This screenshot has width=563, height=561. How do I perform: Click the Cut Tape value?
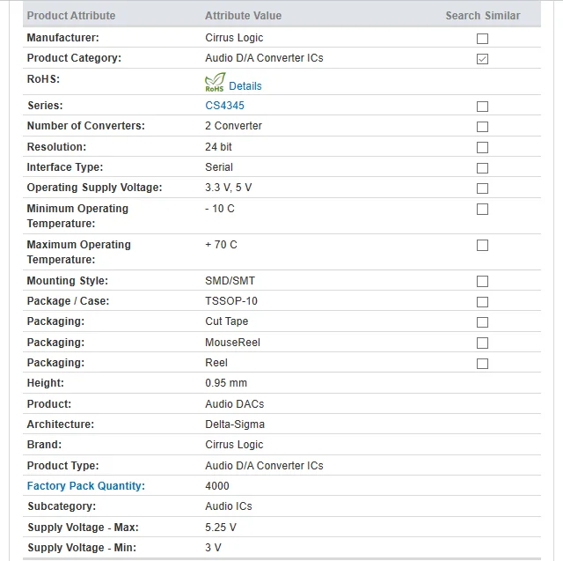click(227, 321)
